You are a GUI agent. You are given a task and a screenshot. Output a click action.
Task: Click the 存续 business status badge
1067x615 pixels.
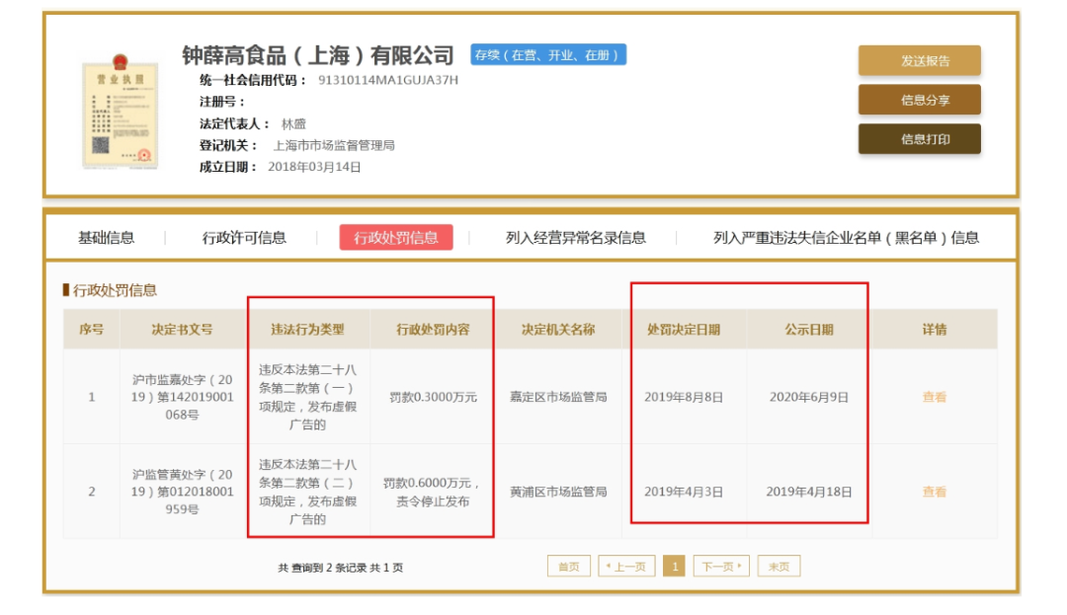click(548, 55)
